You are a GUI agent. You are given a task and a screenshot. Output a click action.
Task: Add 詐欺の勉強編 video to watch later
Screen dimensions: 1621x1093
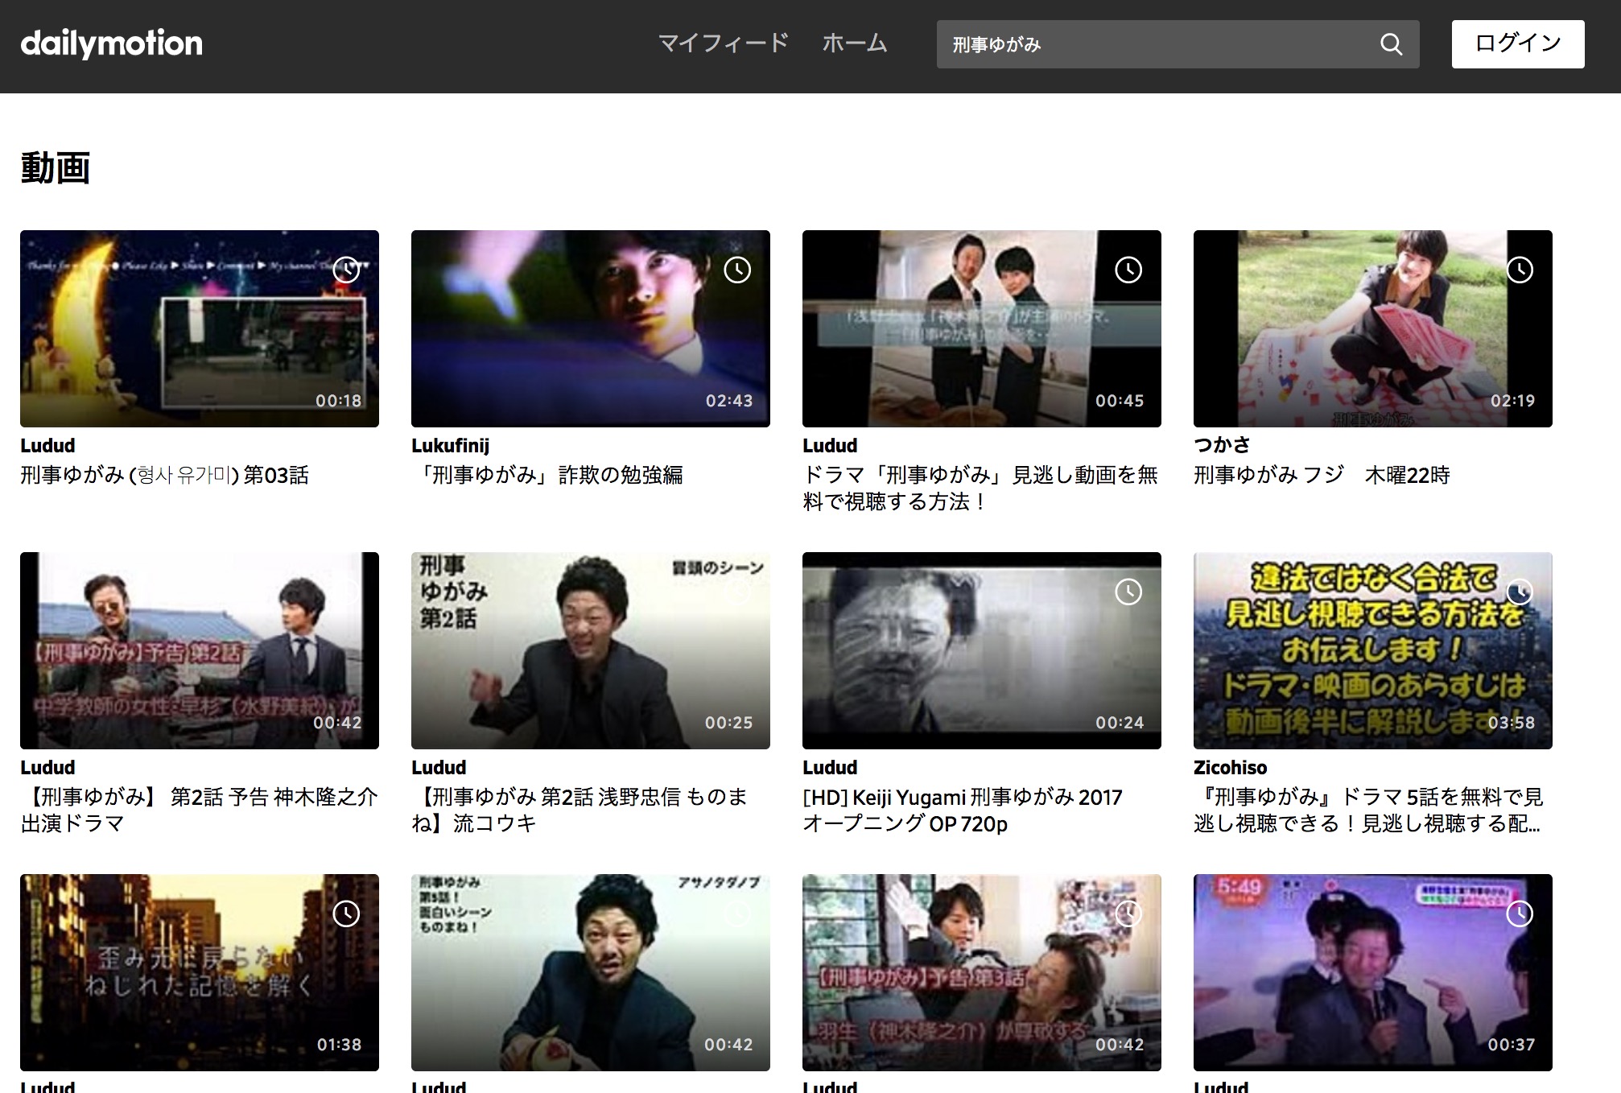point(737,270)
